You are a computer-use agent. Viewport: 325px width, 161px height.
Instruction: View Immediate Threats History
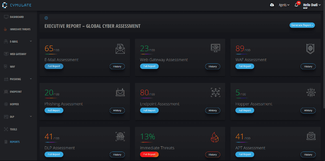coord(213,154)
